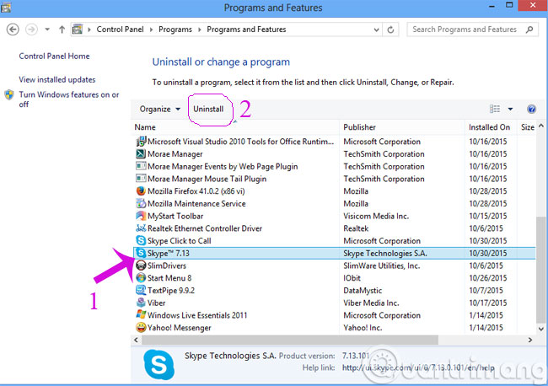
Task: Open the Help question mark icon
Action: 531,109
